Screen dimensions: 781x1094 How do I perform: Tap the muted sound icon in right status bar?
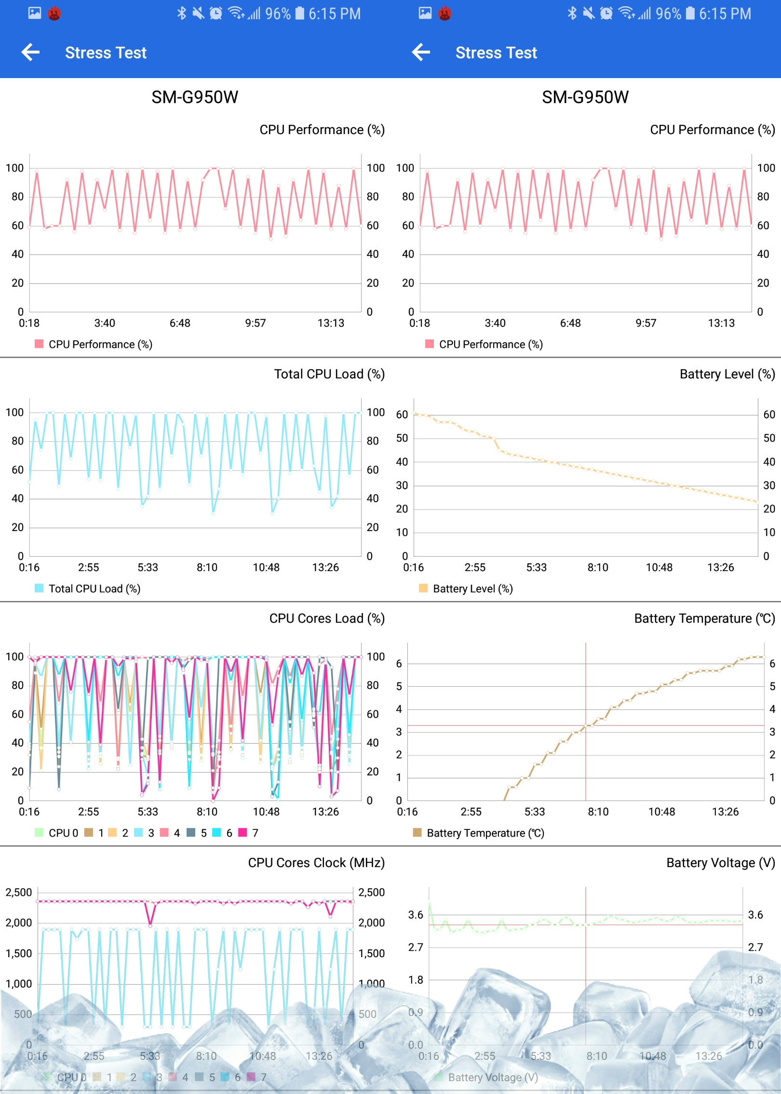point(589,13)
